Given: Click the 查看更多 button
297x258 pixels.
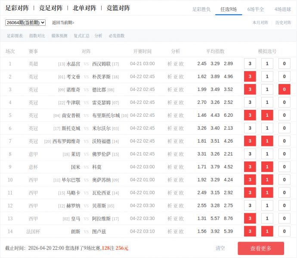Looking at the screenshot, I should (261, 248).
